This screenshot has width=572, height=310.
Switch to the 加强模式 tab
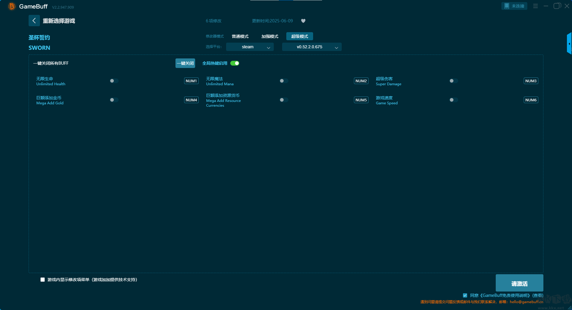coord(270,36)
